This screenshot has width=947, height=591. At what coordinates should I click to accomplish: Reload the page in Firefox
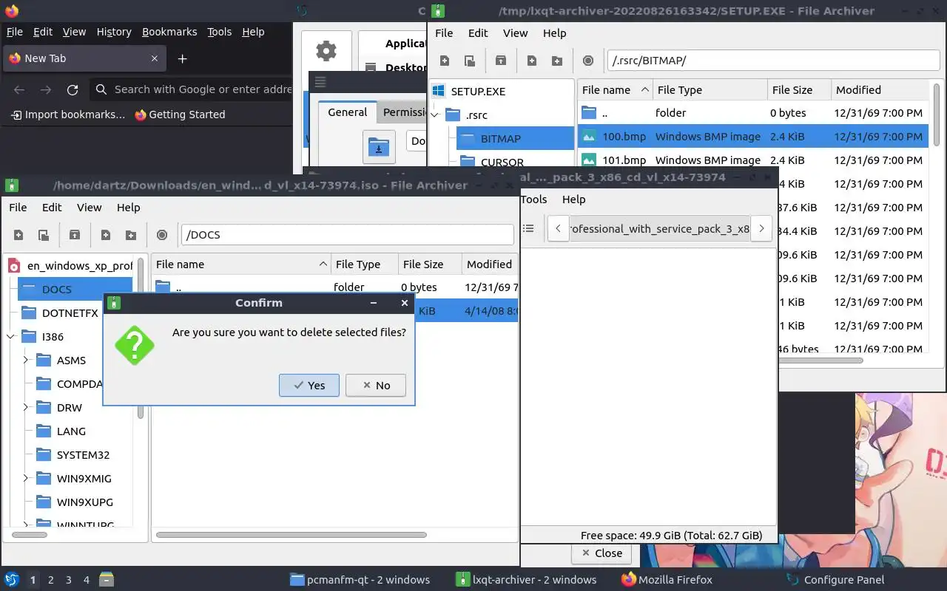[x=73, y=89]
